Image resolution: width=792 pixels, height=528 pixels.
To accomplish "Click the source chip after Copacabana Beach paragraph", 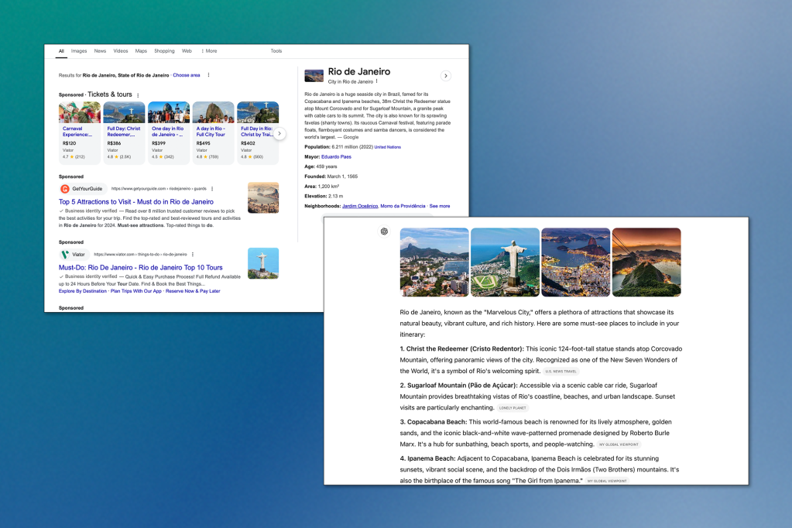I will (x=619, y=444).
